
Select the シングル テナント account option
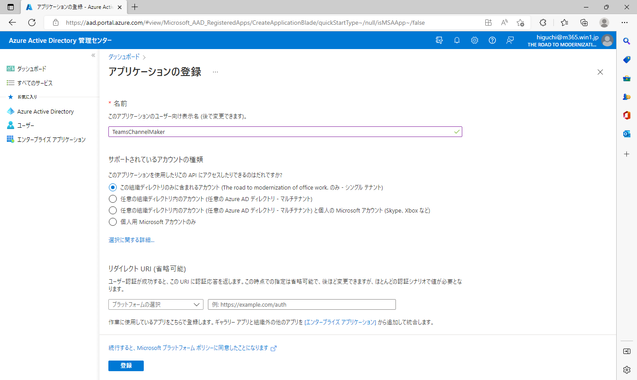pyautogui.click(x=113, y=187)
